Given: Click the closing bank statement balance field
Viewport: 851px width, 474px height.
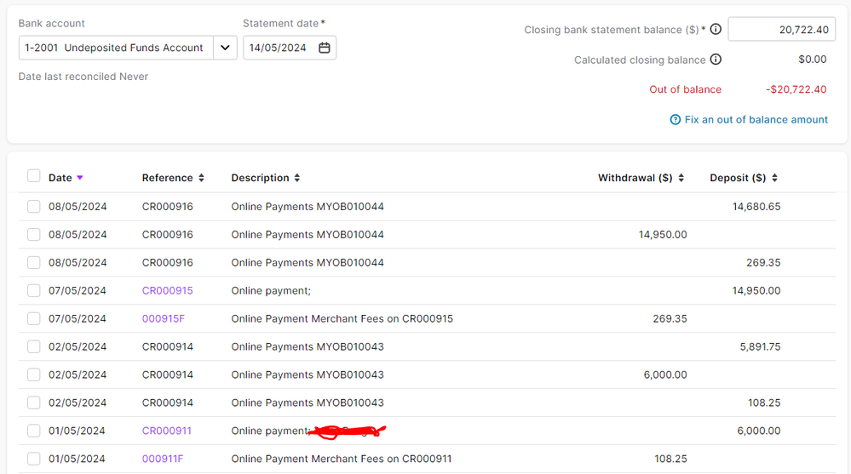Looking at the screenshot, I should coord(781,30).
